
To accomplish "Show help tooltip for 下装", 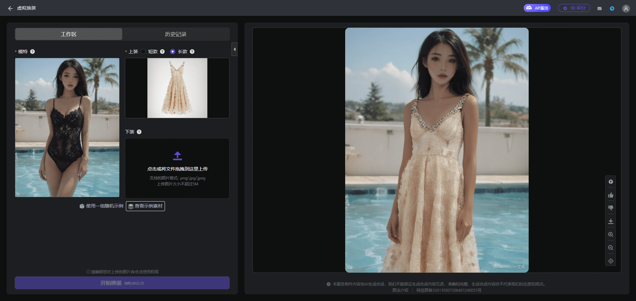I will click(x=139, y=132).
